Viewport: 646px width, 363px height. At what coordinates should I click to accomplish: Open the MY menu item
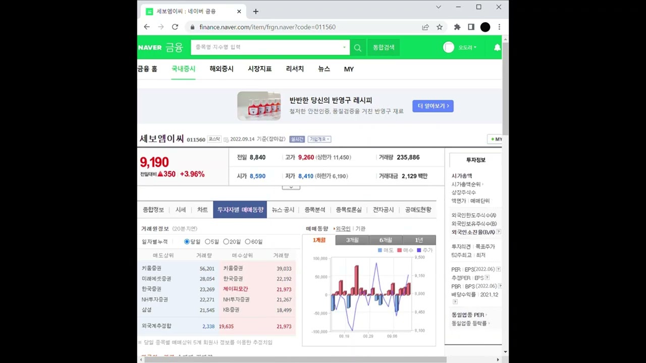click(x=349, y=69)
